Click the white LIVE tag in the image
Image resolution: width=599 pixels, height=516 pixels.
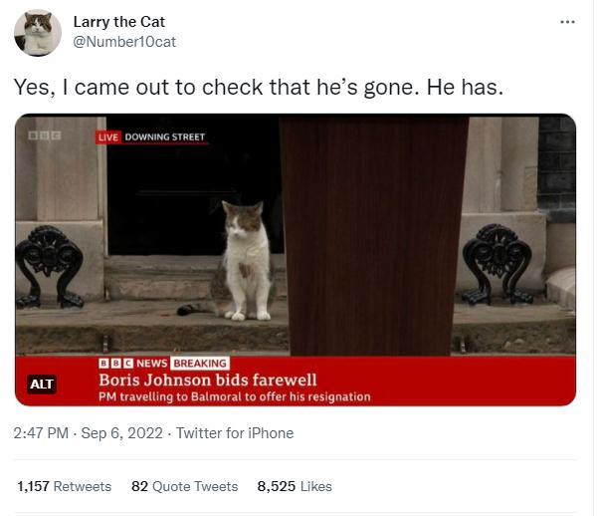pyautogui.click(x=107, y=136)
